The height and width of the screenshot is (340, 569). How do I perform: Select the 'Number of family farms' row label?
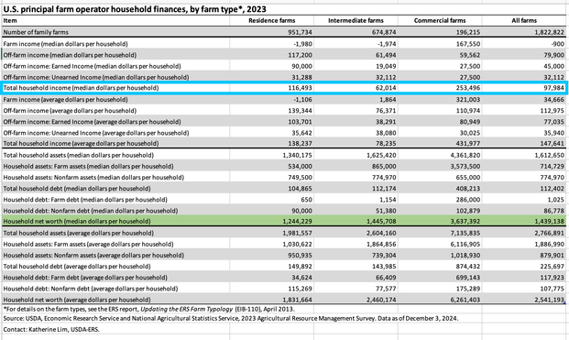pos(36,32)
